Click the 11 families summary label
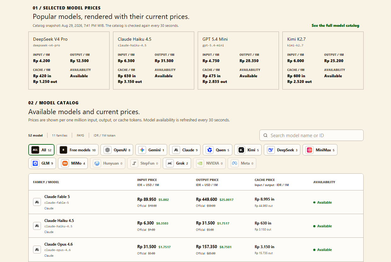Image resolution: width=391 pixels, height=262 pixels. point(60,136)
